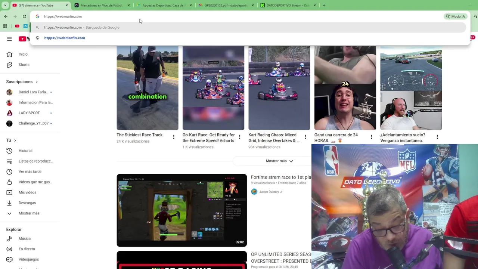Open the apps grid bookmark icon
The image size is (478, 269).
tap(5, 26)
